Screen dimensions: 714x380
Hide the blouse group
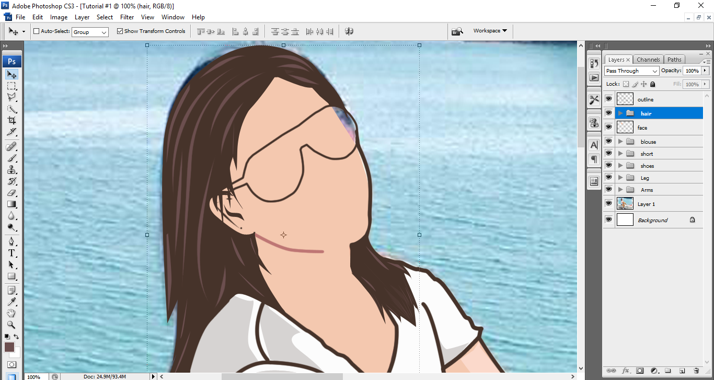coord(608,141)
